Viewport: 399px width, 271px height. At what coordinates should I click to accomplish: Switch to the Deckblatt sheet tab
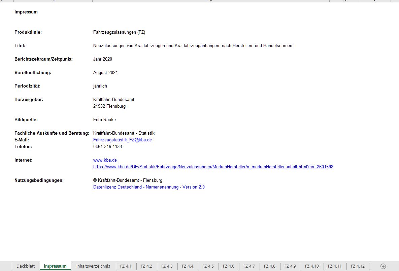(26, 266)
